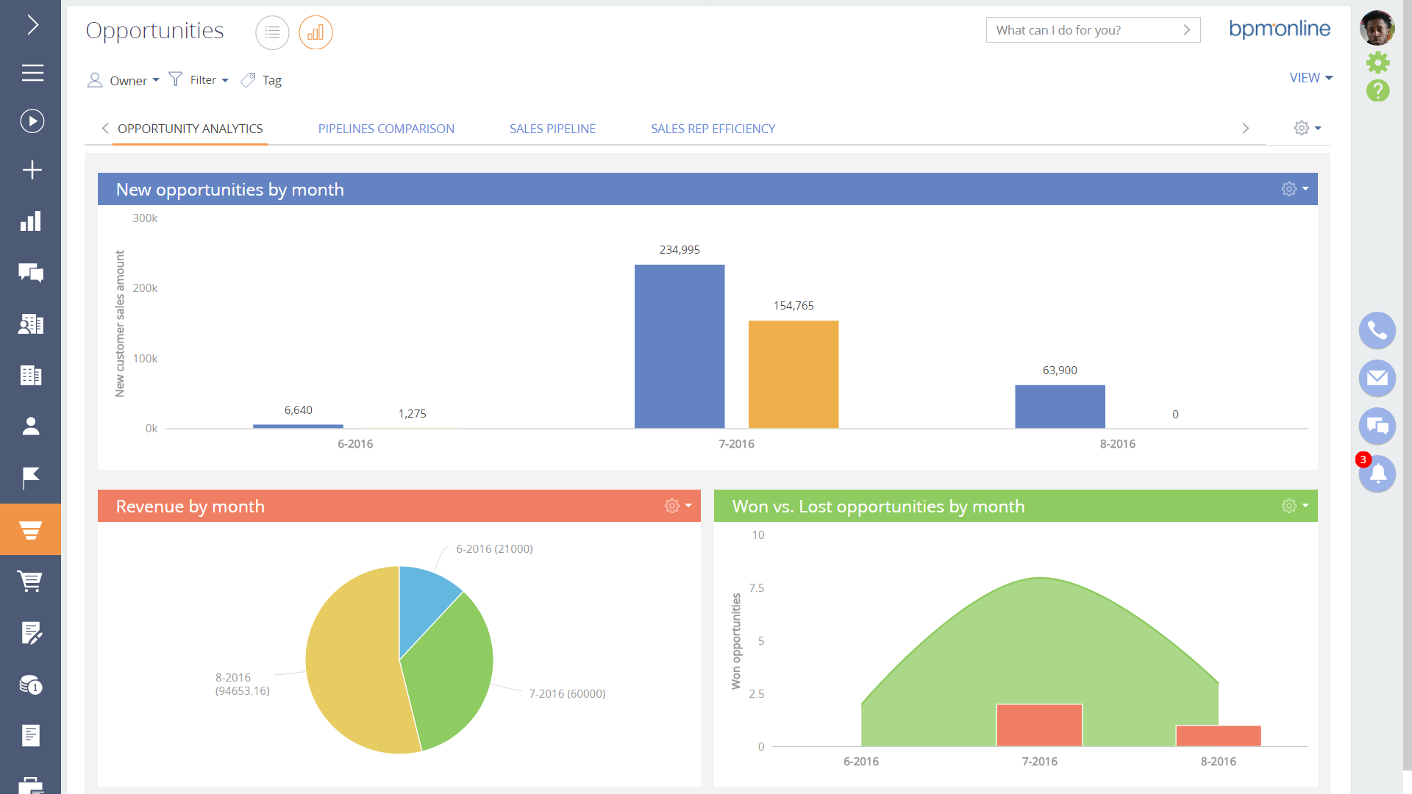The width and height of the screenshot is (1412, 794).
Task: Switch to list view of opportunities
Action: 272,33
